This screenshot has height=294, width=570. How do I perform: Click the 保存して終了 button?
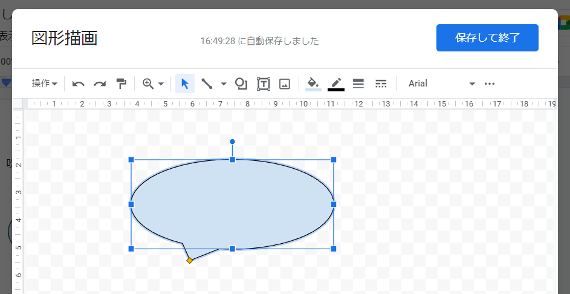(x=487, y=38)
